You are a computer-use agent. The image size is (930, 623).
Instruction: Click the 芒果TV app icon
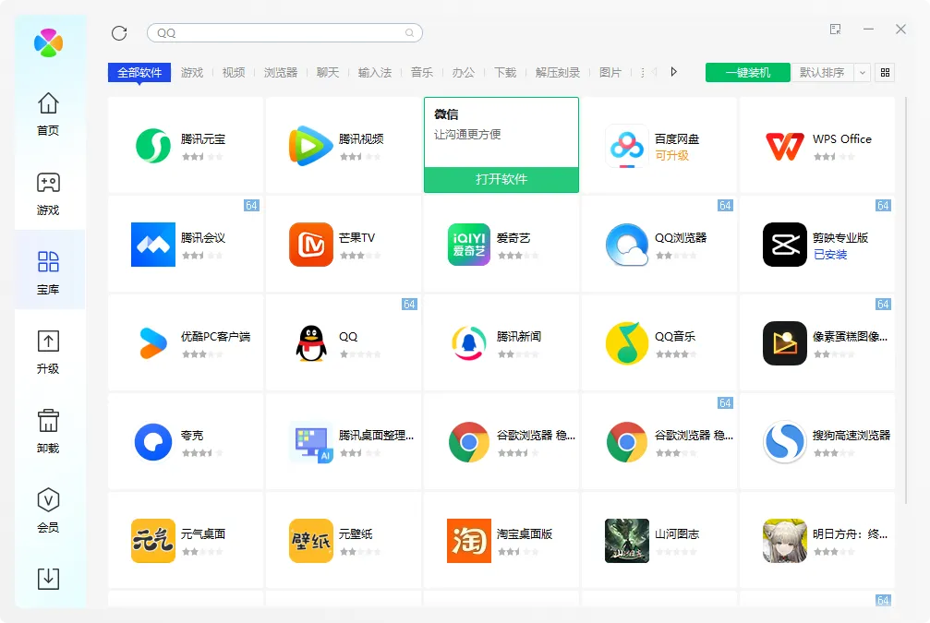point(311,245)
